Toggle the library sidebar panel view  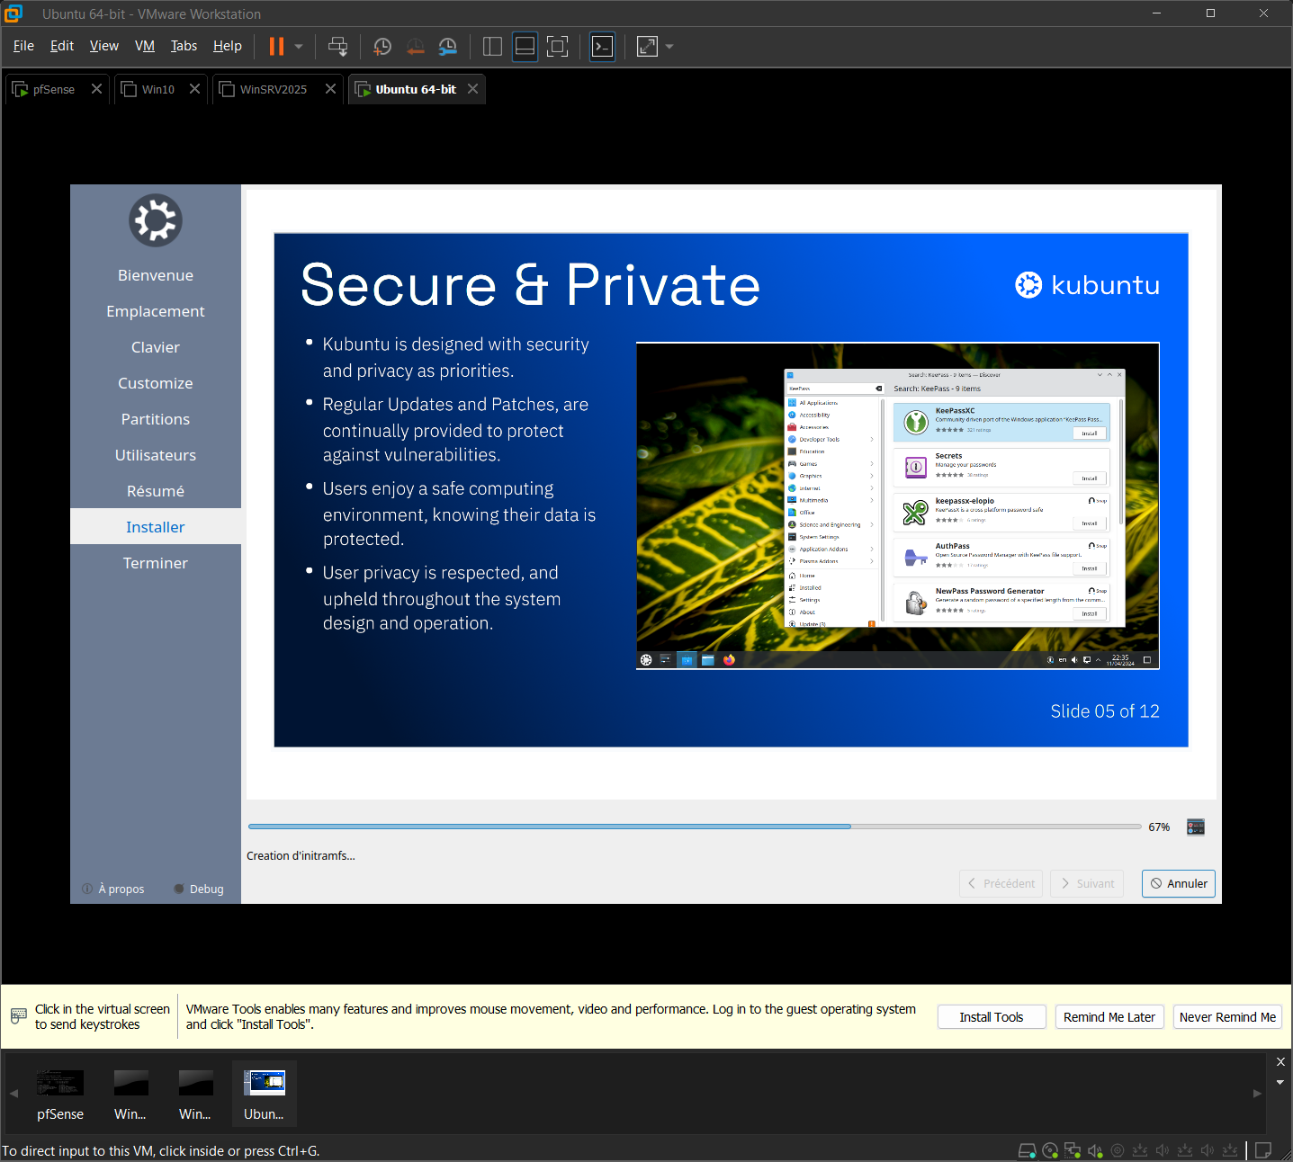coord(492,47)
